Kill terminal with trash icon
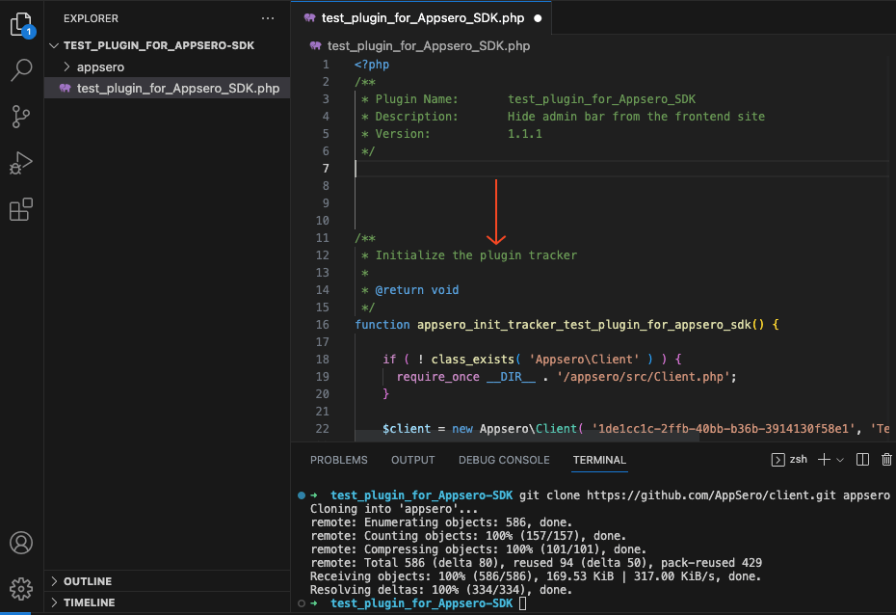The height and width of the screenshot is (615, 896). tap(886, 460)
